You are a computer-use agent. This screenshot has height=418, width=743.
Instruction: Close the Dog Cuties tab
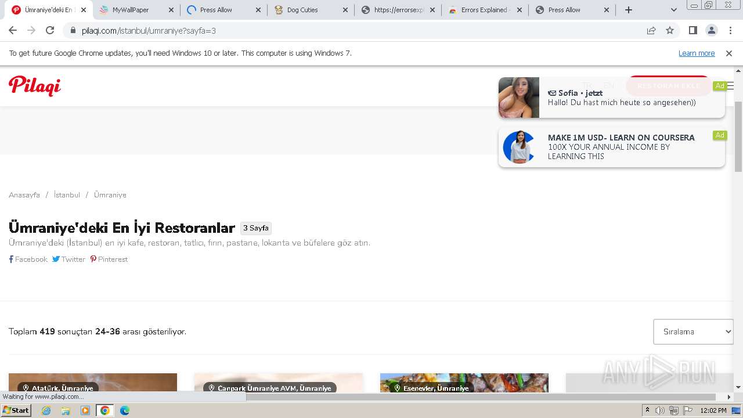pos(345,10)
